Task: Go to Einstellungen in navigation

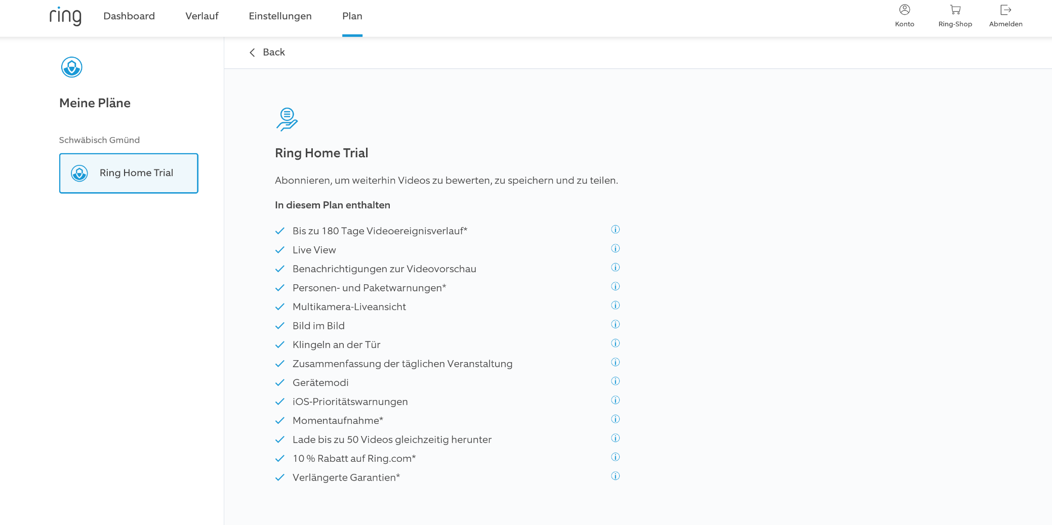Action: [280, 16]
